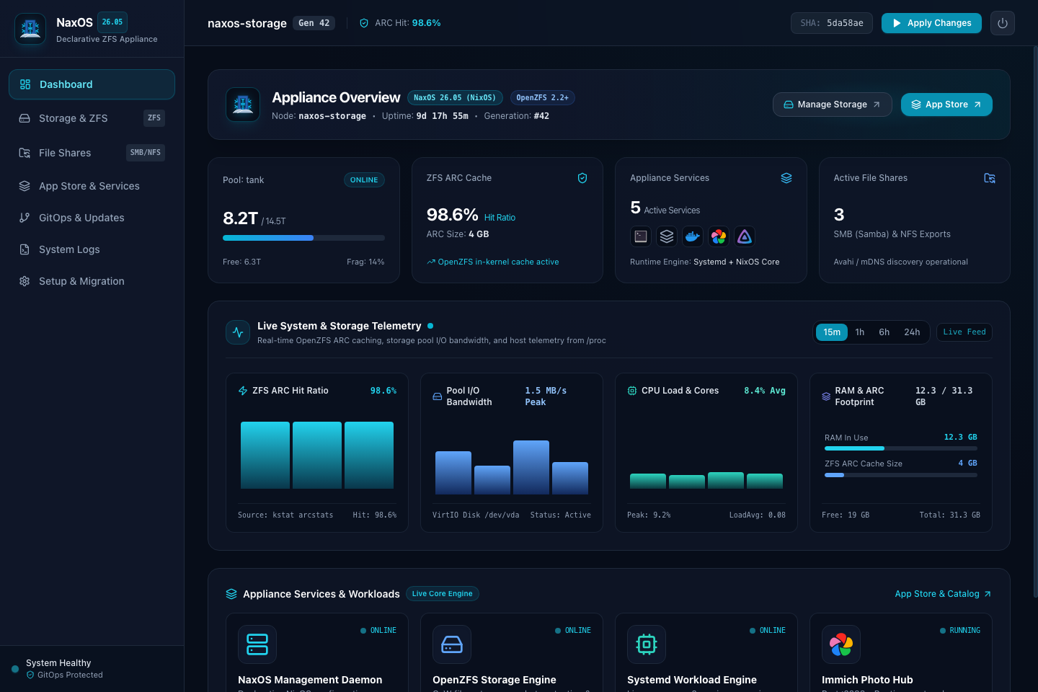Click the Immich pinwheel service icon
Screen dimensions: 1038x692
(719, 236)
